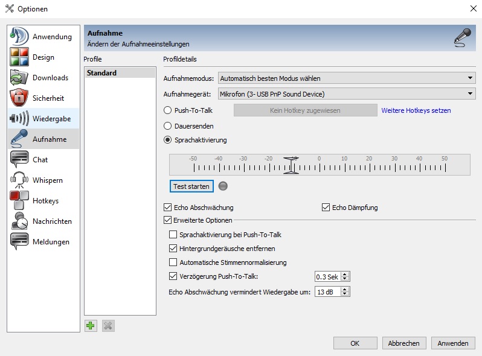Add a new profile with the green plus
The height and width of the screenshot is (356, 482).
tap(91, 326)
